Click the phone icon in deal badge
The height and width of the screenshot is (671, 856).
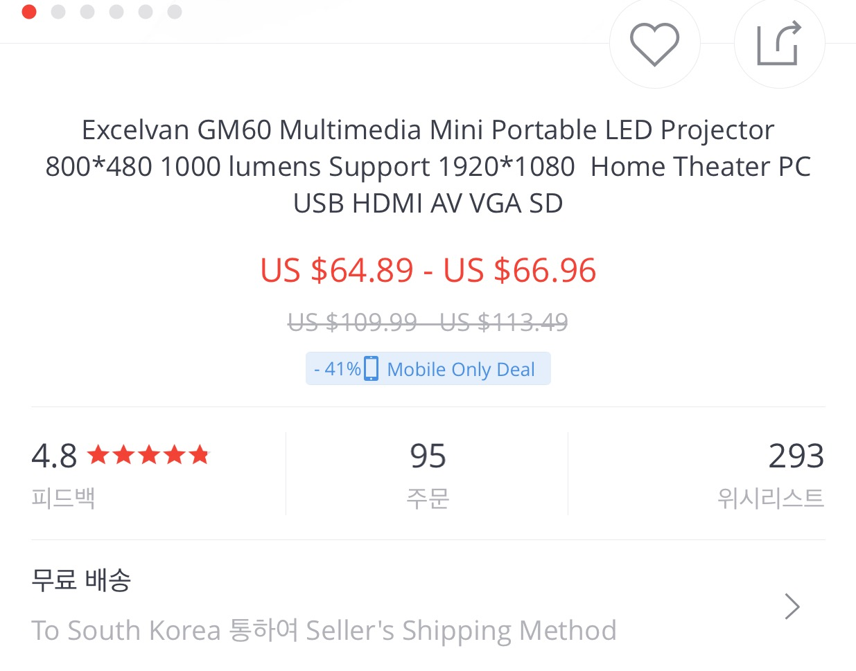[372, 368]
